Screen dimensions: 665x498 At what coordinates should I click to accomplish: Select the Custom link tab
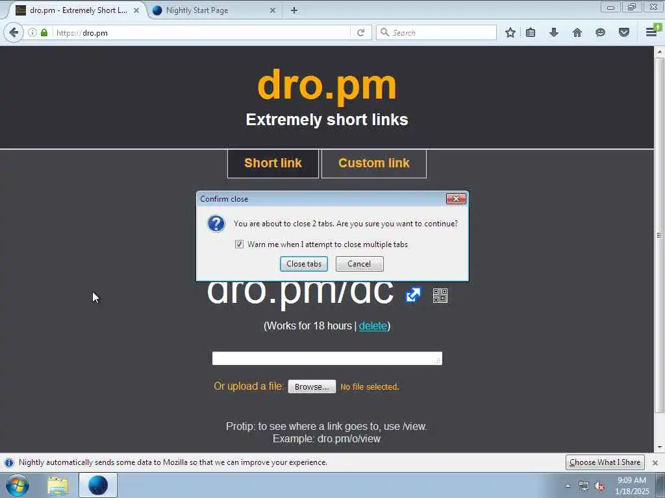click(374, 163)
